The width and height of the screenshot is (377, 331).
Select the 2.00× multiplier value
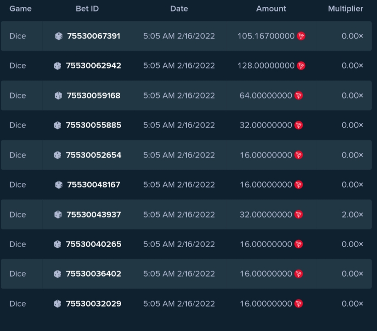point(353,215)
